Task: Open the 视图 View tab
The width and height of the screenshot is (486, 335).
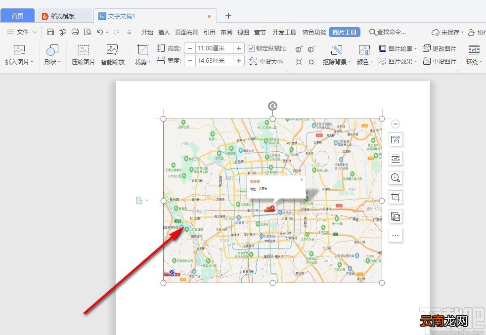Action: click(x=243, y=32)
